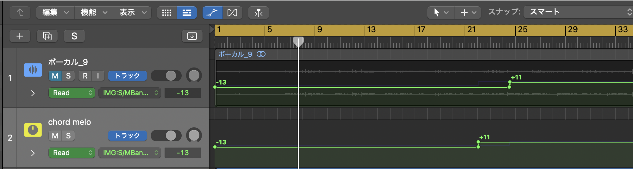Click the duplicate track button

pyautogui.click(x=47, y=36)
